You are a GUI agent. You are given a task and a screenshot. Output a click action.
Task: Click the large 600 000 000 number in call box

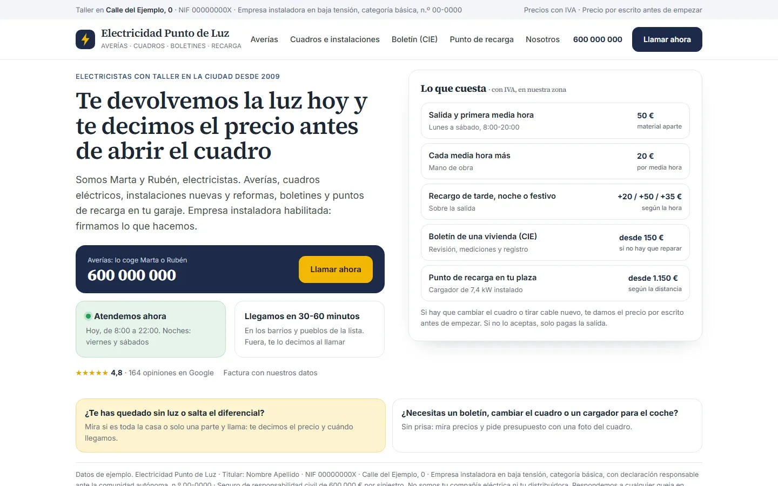pyautogui.click(x=132, y=275)
